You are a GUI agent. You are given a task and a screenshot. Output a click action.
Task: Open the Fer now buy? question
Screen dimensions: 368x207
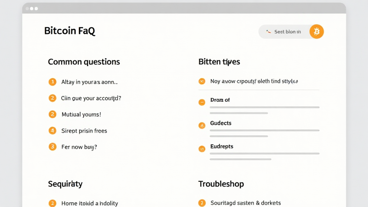[79, 147]
